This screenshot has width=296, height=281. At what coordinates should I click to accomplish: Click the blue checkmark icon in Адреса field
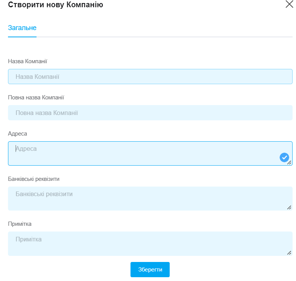284,157
